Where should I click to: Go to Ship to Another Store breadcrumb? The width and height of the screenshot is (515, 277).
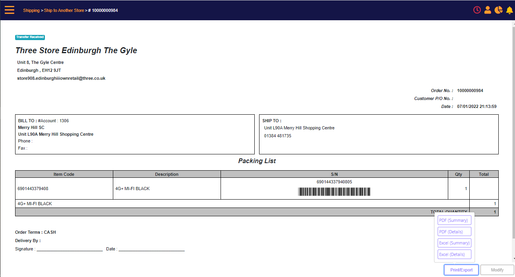64,10
